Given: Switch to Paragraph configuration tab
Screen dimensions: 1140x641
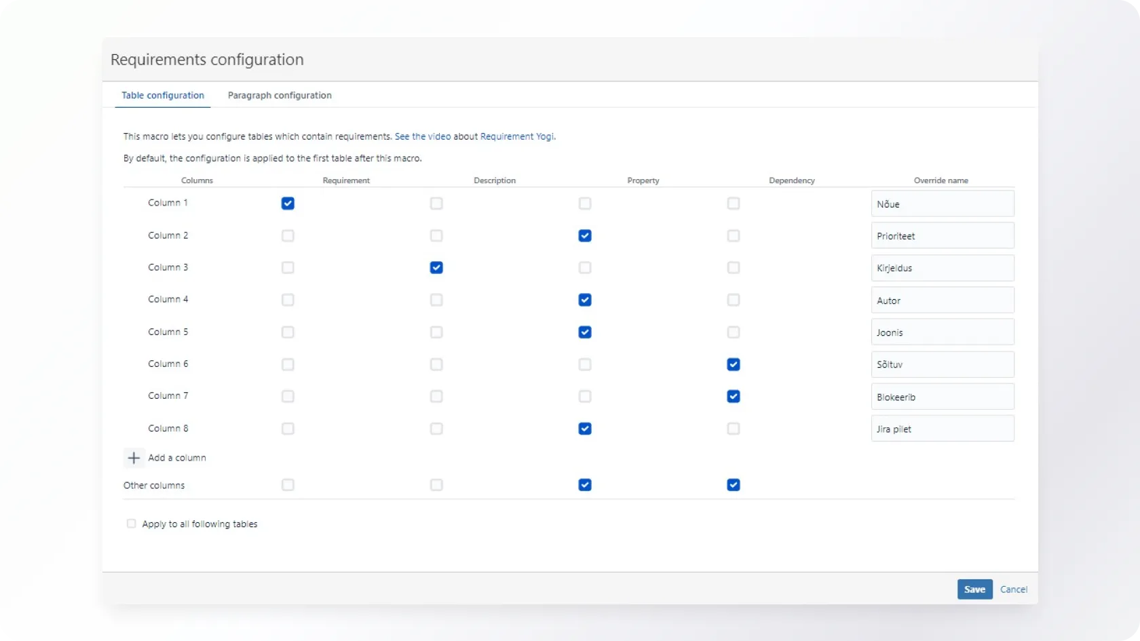Looking at the screenshot, I should (280, 96).
